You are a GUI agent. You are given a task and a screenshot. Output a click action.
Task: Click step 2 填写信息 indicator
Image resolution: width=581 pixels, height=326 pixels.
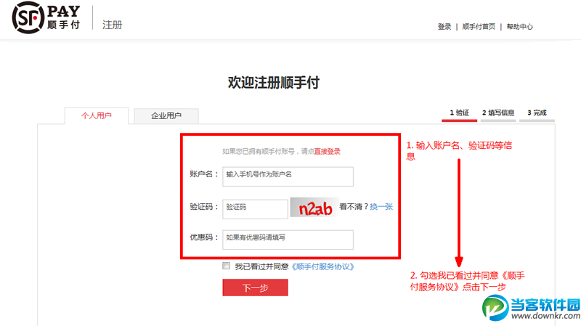pyautogui.click(x=498, y=113)
